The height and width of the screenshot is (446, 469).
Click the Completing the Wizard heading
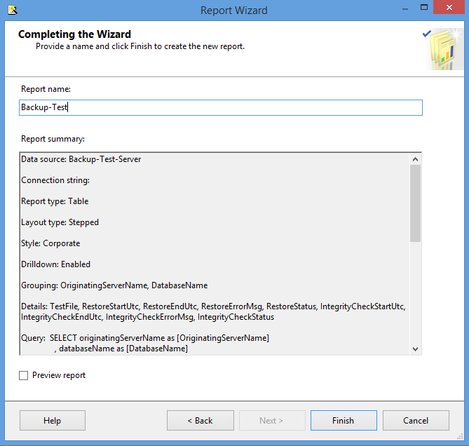coord(74,34)
